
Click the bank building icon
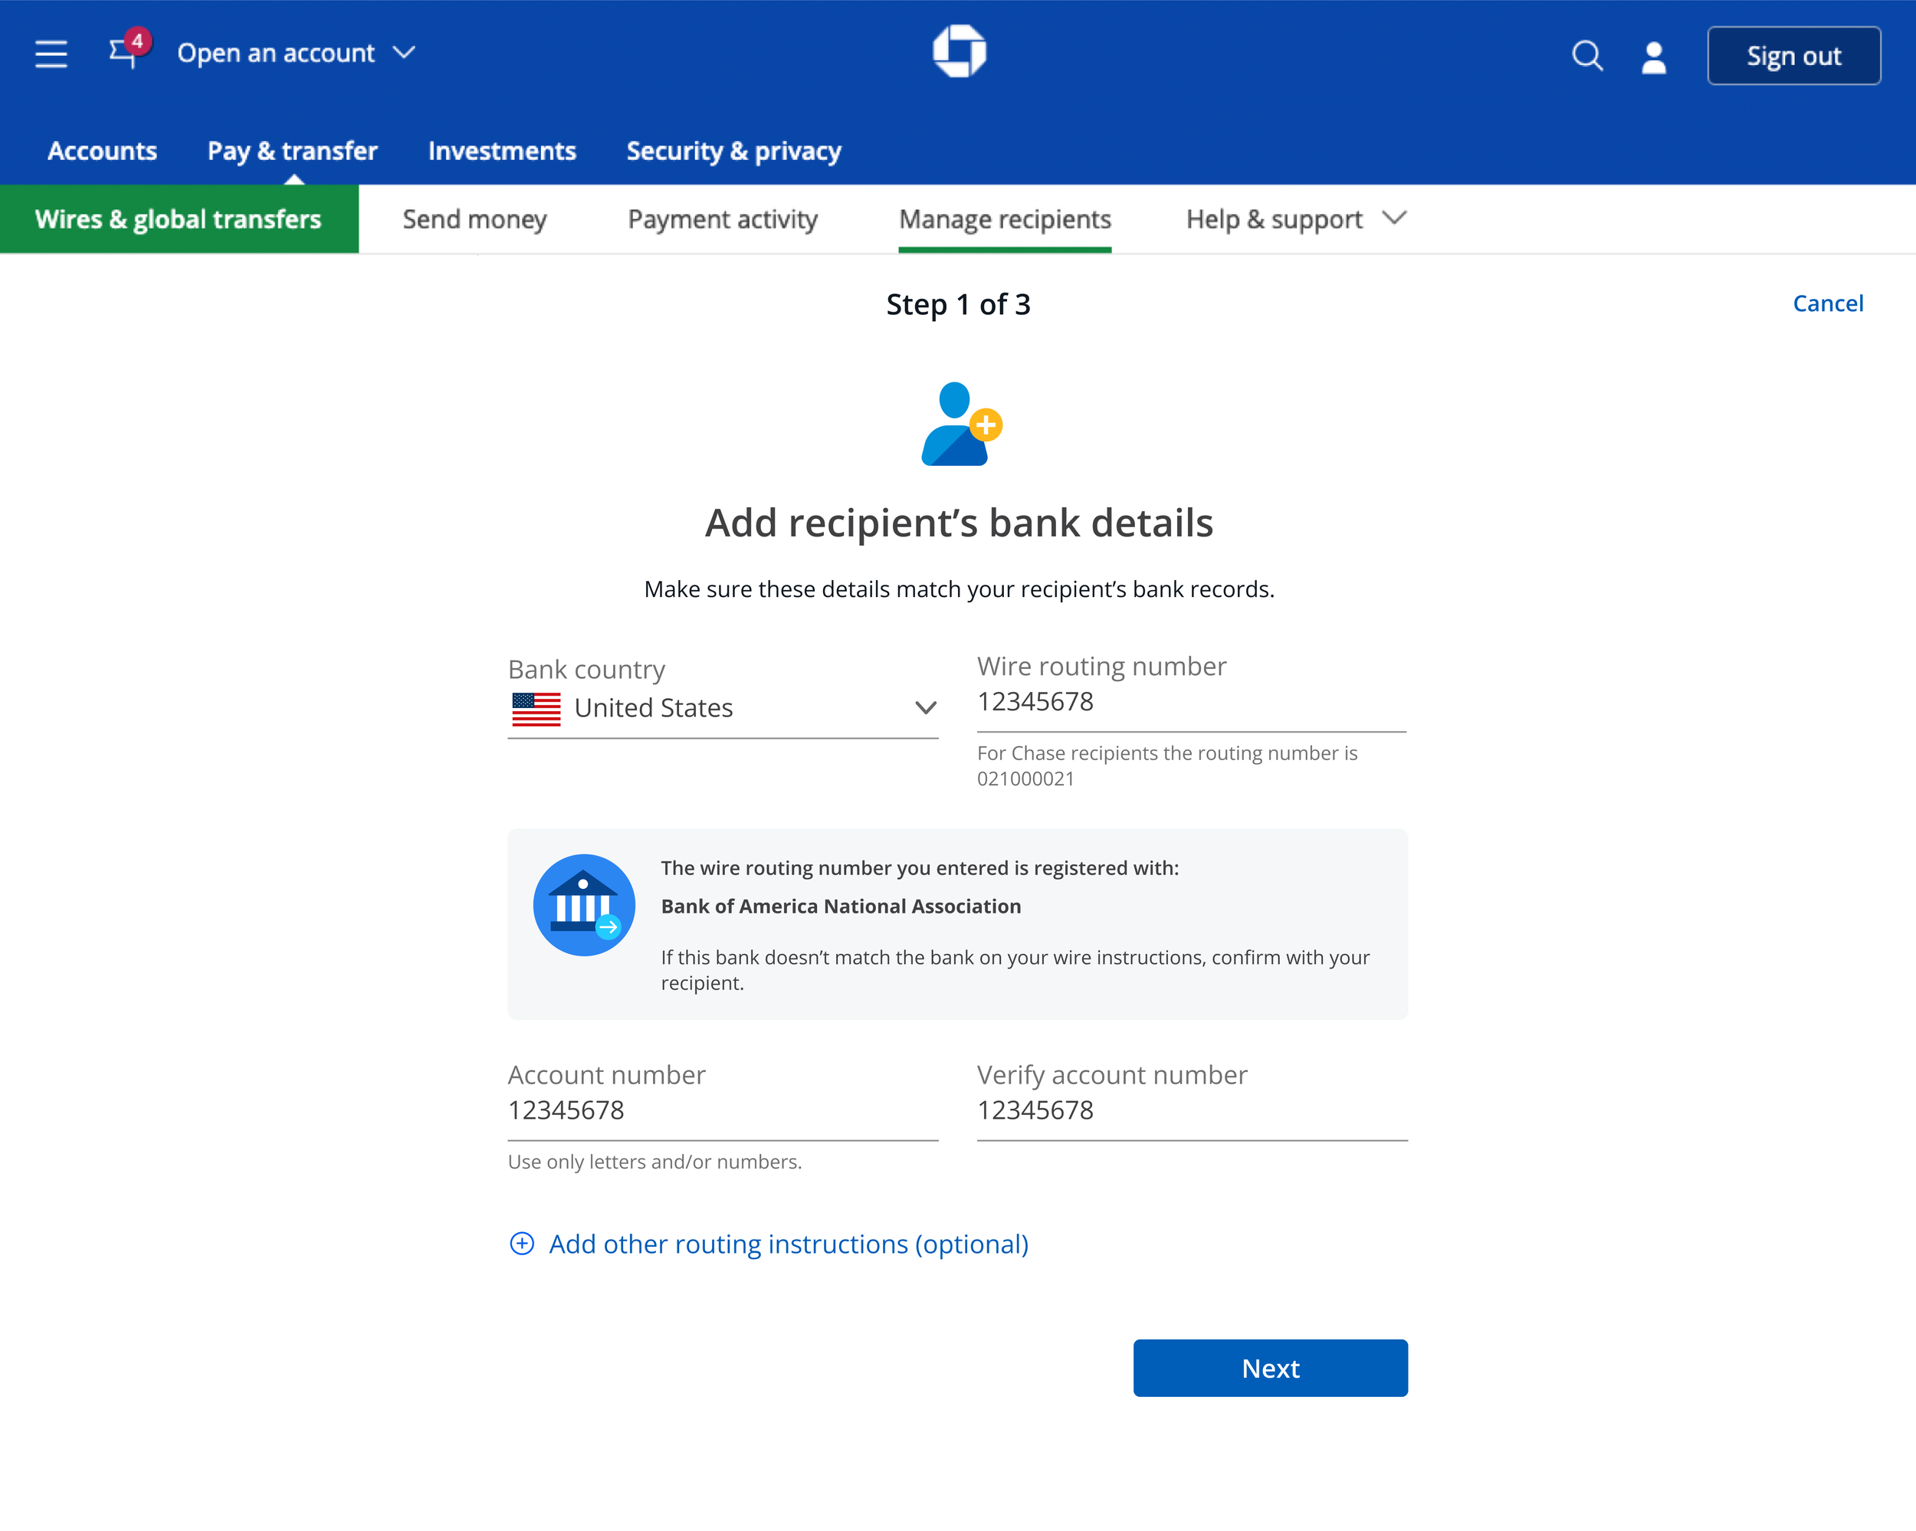584,906
